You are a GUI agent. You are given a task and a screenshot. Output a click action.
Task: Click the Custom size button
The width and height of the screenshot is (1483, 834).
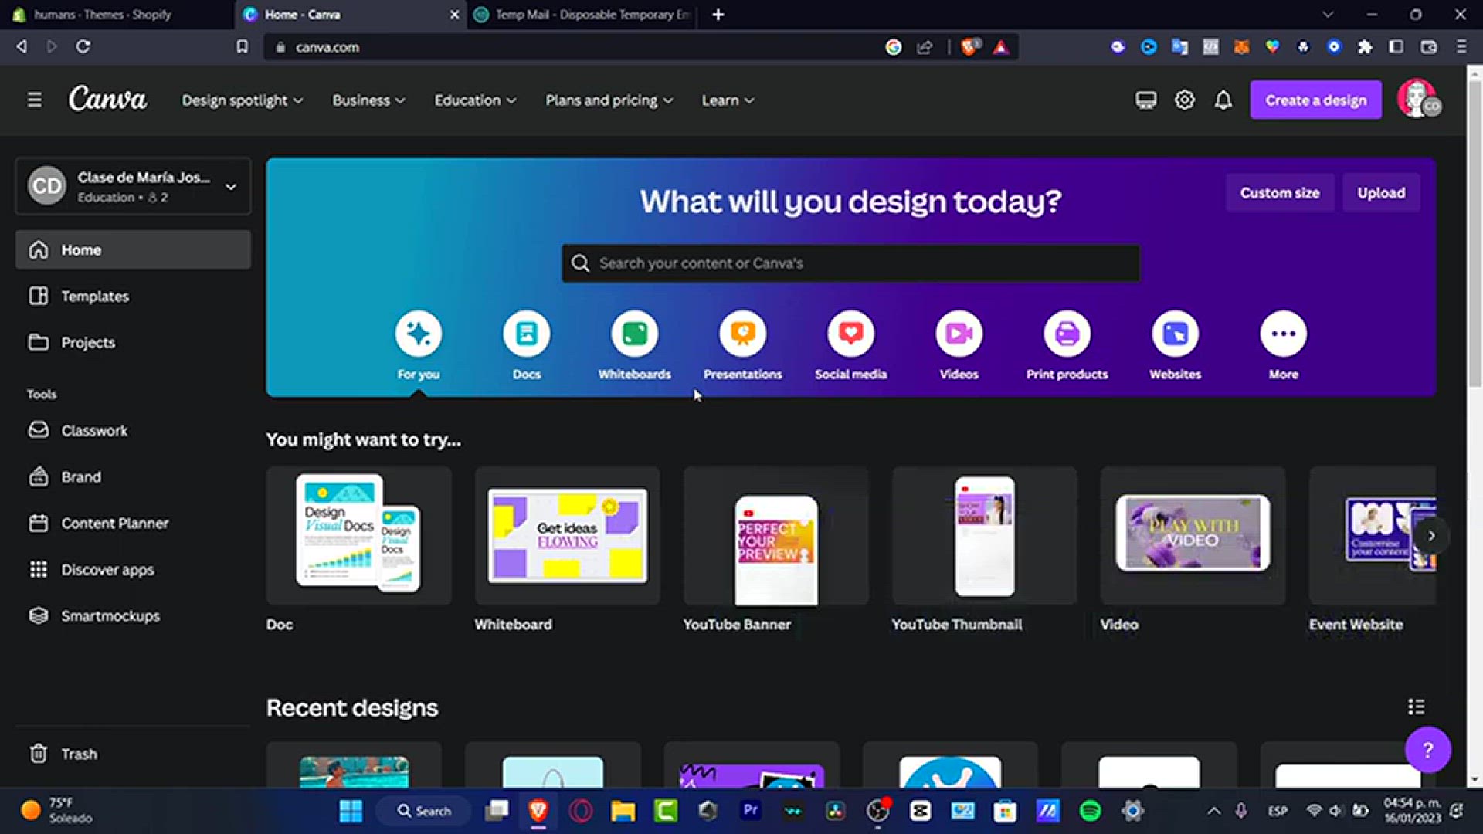[x=1280, y=192]
